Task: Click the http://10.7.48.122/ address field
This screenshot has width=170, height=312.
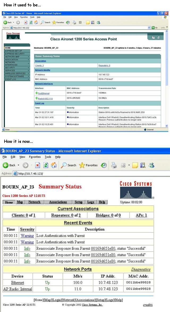Action: click(x=80, y=28)
